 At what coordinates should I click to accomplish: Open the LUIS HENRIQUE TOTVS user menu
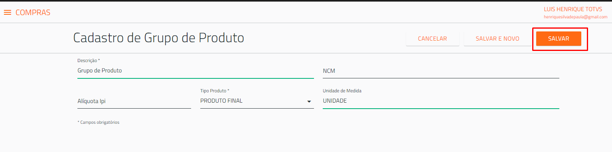tap(575, 9)
